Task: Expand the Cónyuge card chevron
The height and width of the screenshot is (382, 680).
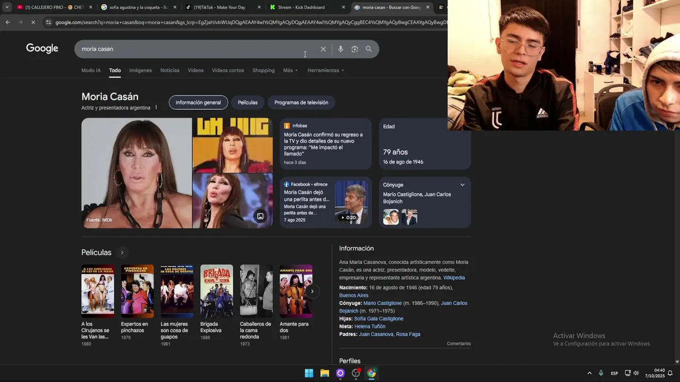Action: tap(462, 185)
